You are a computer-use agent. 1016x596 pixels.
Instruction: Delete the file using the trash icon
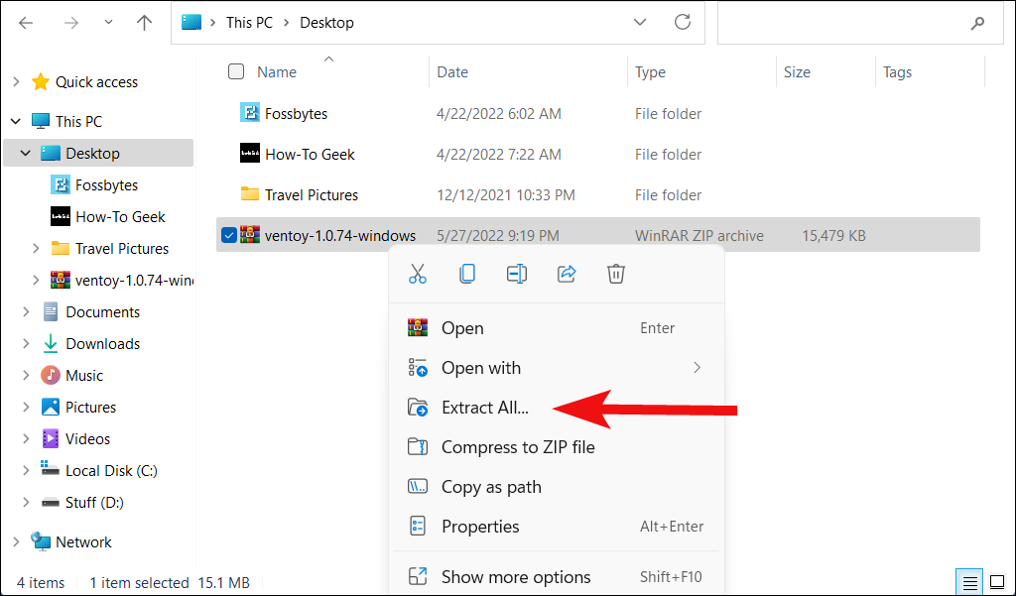(615, 274)
